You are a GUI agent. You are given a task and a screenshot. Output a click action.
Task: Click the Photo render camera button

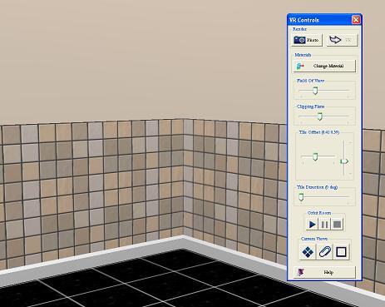pos(307,40)
